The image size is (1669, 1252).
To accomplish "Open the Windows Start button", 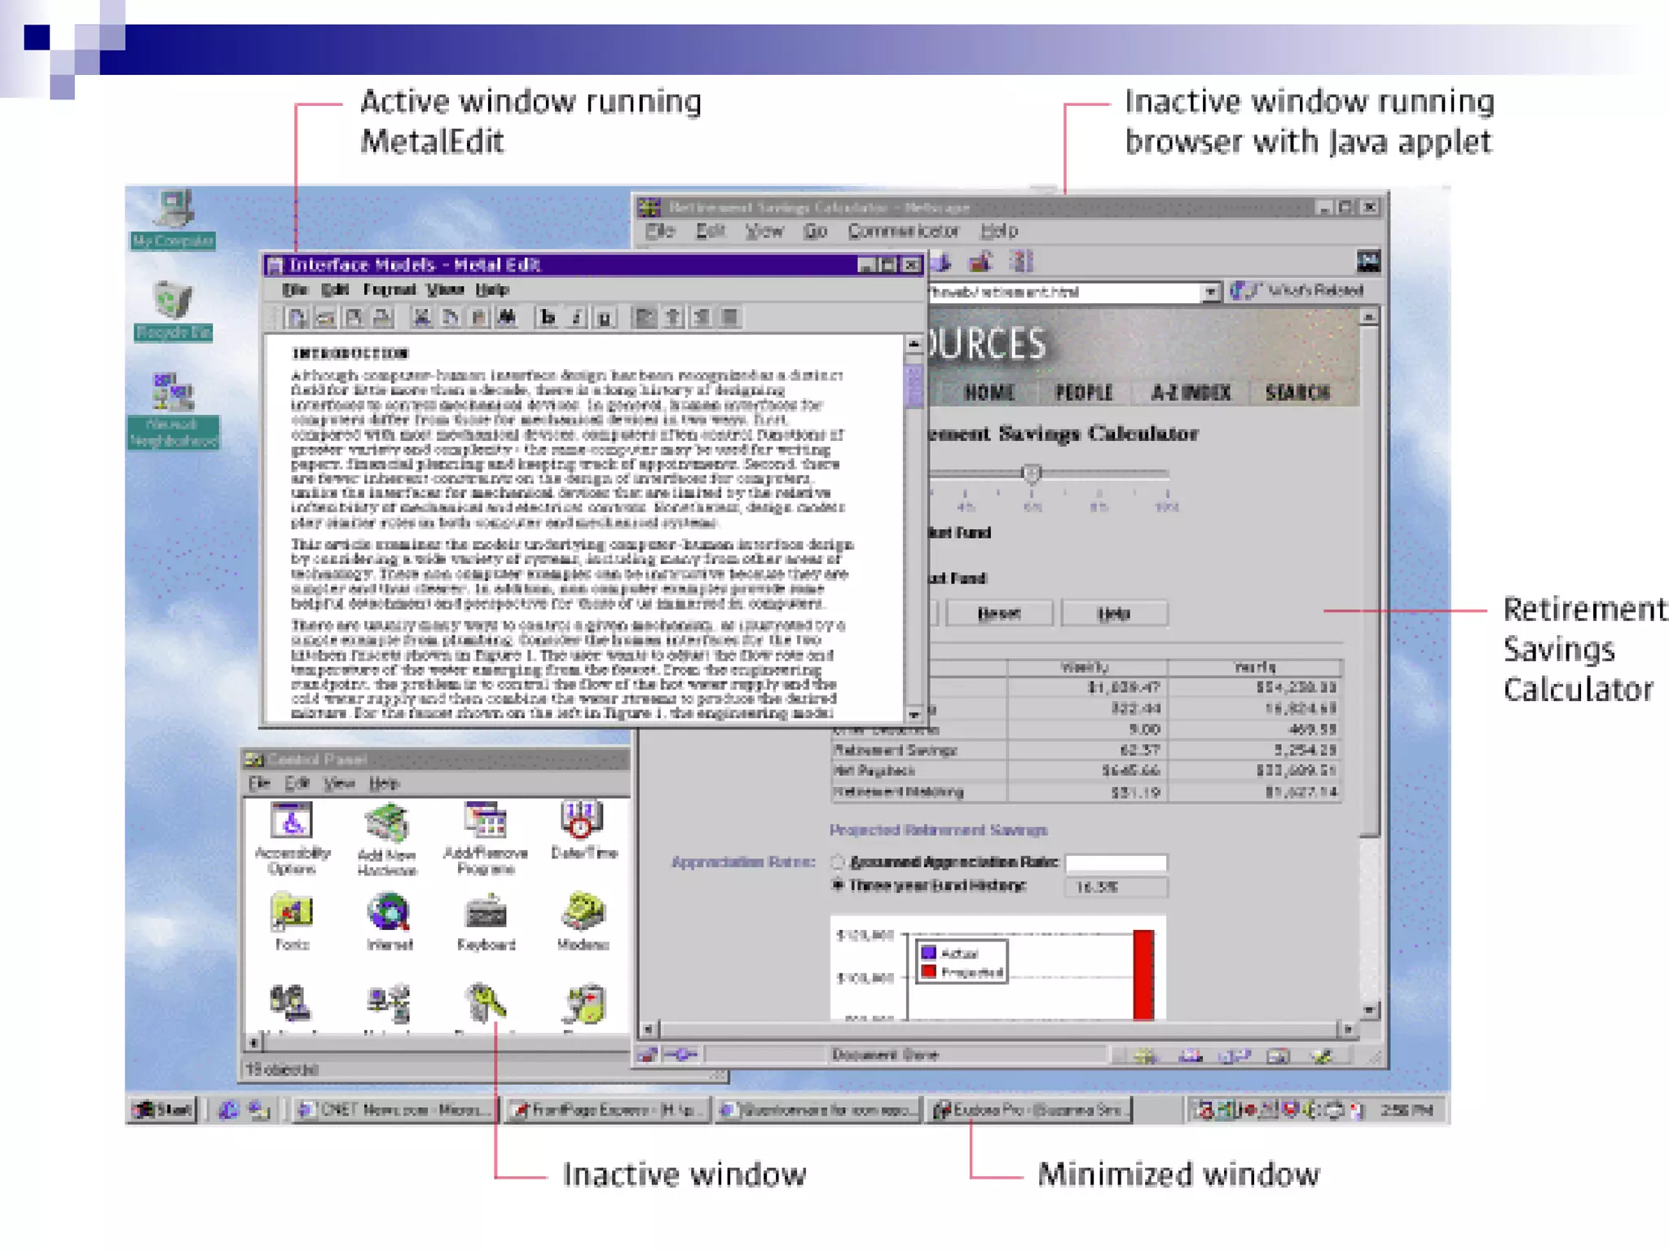I will 164,1109.
